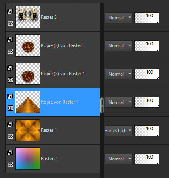169x178 pixels.
Task: Click the layer type icon of Raster 2
Action: [x=10, y=153]
